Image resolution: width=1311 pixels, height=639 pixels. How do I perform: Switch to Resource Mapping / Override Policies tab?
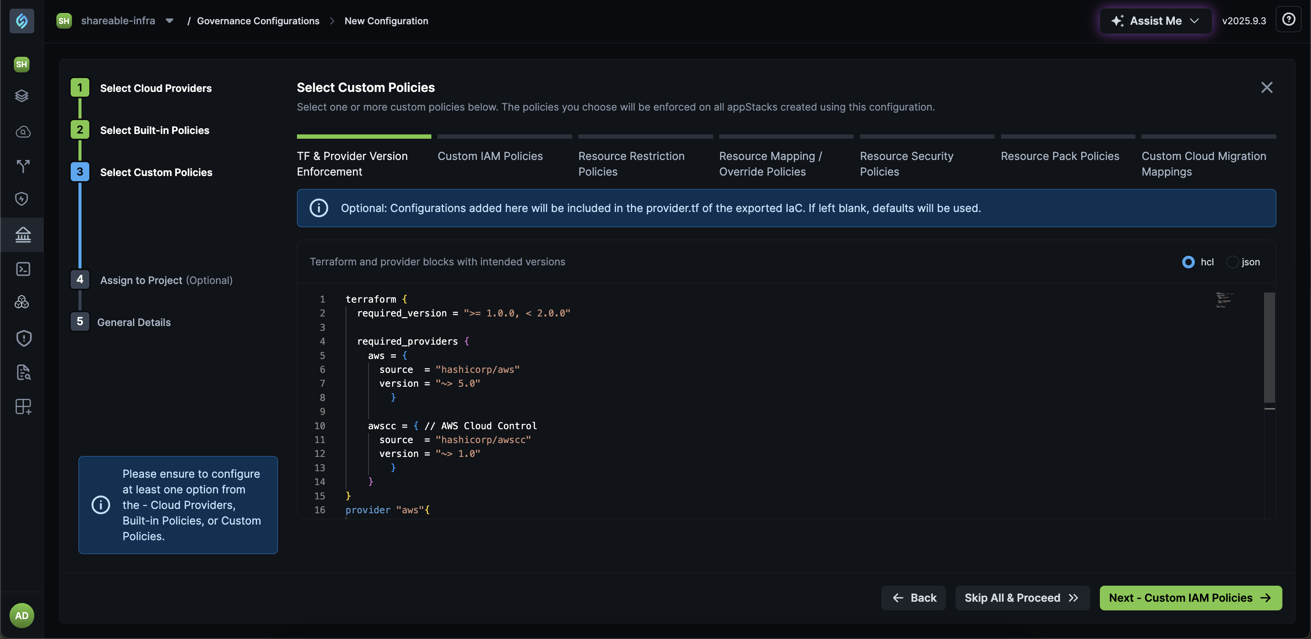[786, 156]
